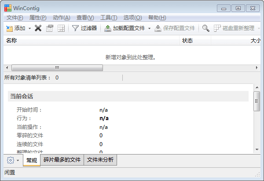Click the magnifier analyze icon
The height and width of the screenshot is (181, 264).
point(206,28)
